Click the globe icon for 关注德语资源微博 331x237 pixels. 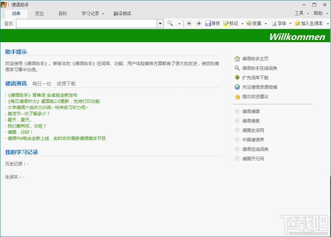coord(237,87)
